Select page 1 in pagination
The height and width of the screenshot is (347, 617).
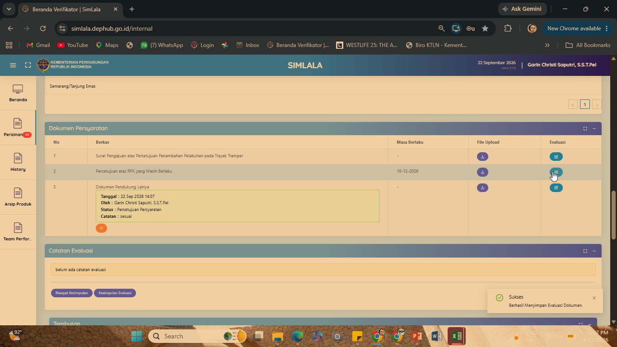click(x=584, y=104)
